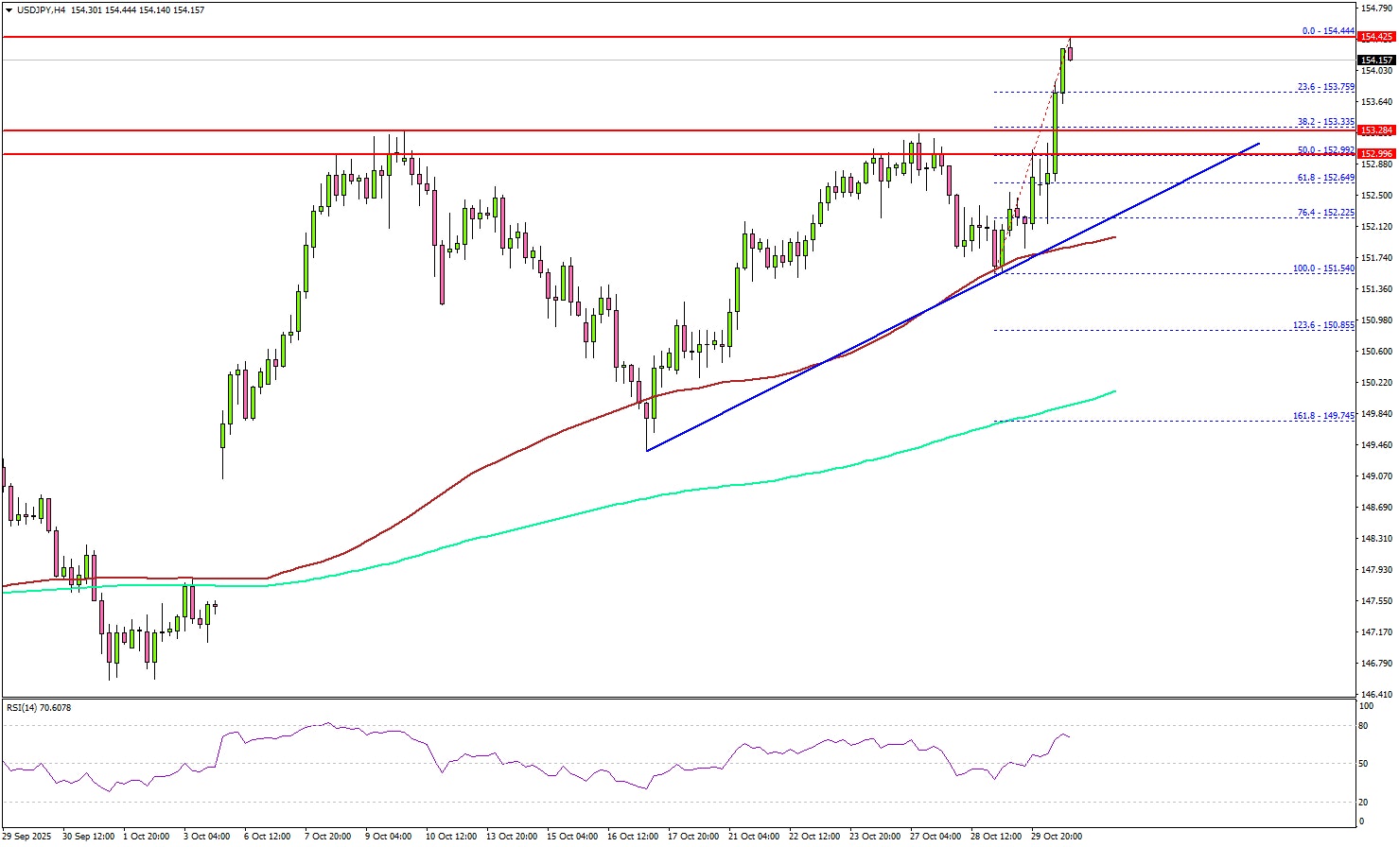This screenshot has height=847, width=1399.
Task: Select the black 154.157 current price tag
Action: pos(1375,60)
